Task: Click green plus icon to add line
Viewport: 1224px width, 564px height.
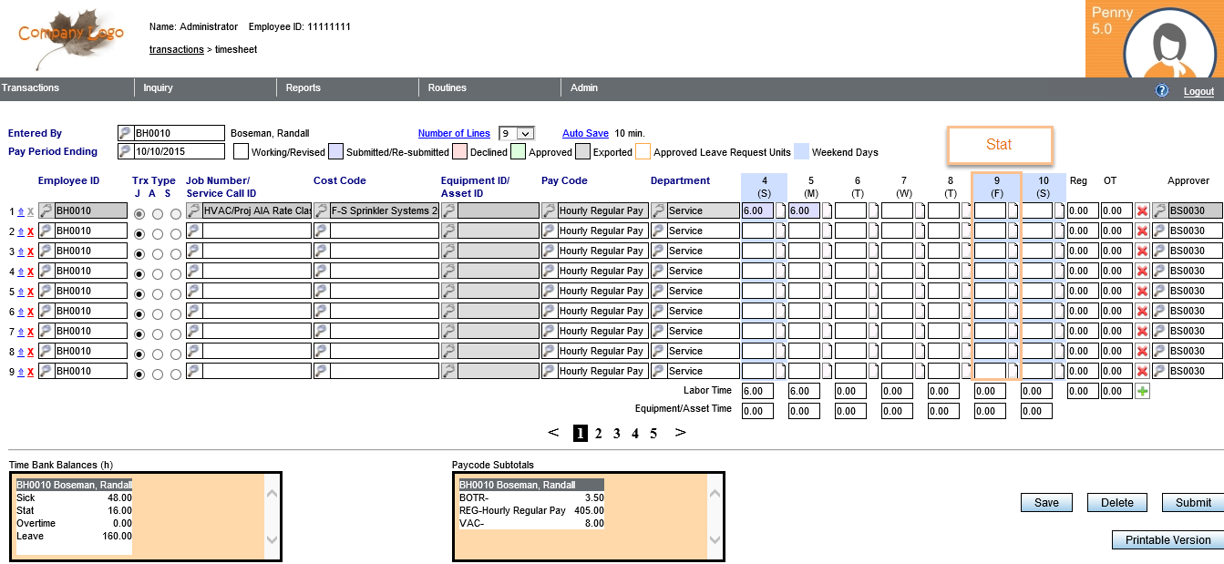Action: [x=1142, y=391]
